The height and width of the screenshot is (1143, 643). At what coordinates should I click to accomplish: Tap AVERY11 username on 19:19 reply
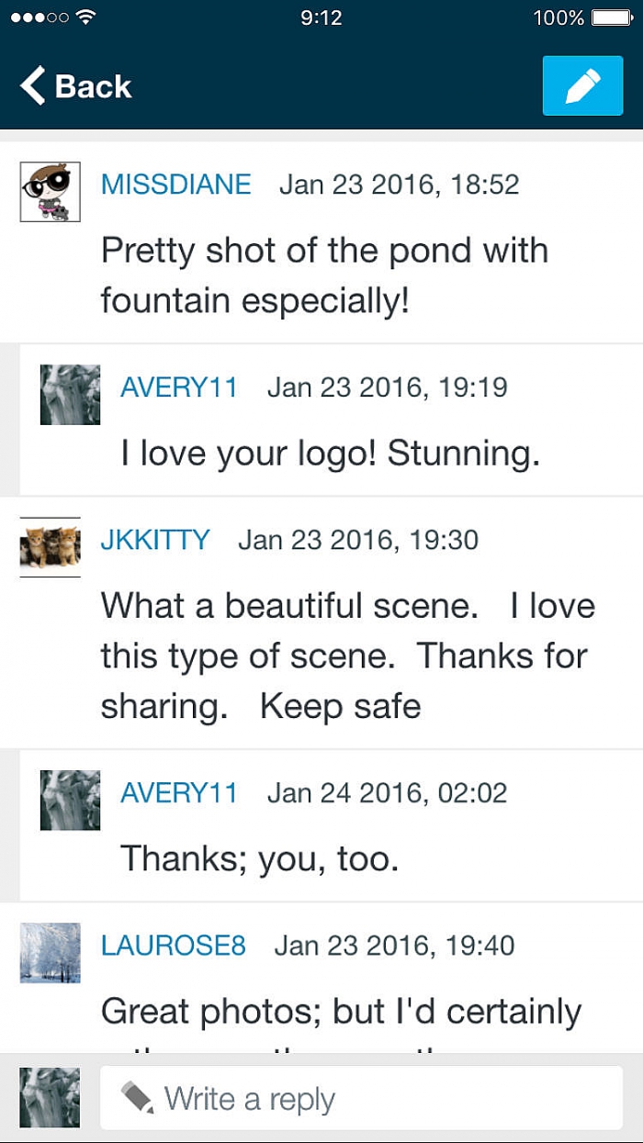pyautogui.click(x=179, y=387)
